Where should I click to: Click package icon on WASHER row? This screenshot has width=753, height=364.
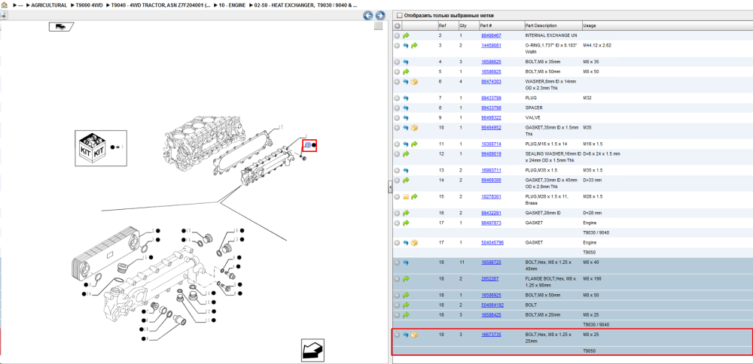(x=414, y=81)
